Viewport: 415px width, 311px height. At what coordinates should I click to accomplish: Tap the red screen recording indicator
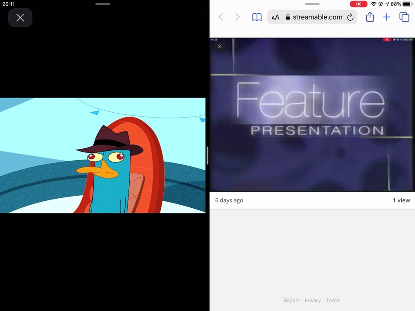358,4
